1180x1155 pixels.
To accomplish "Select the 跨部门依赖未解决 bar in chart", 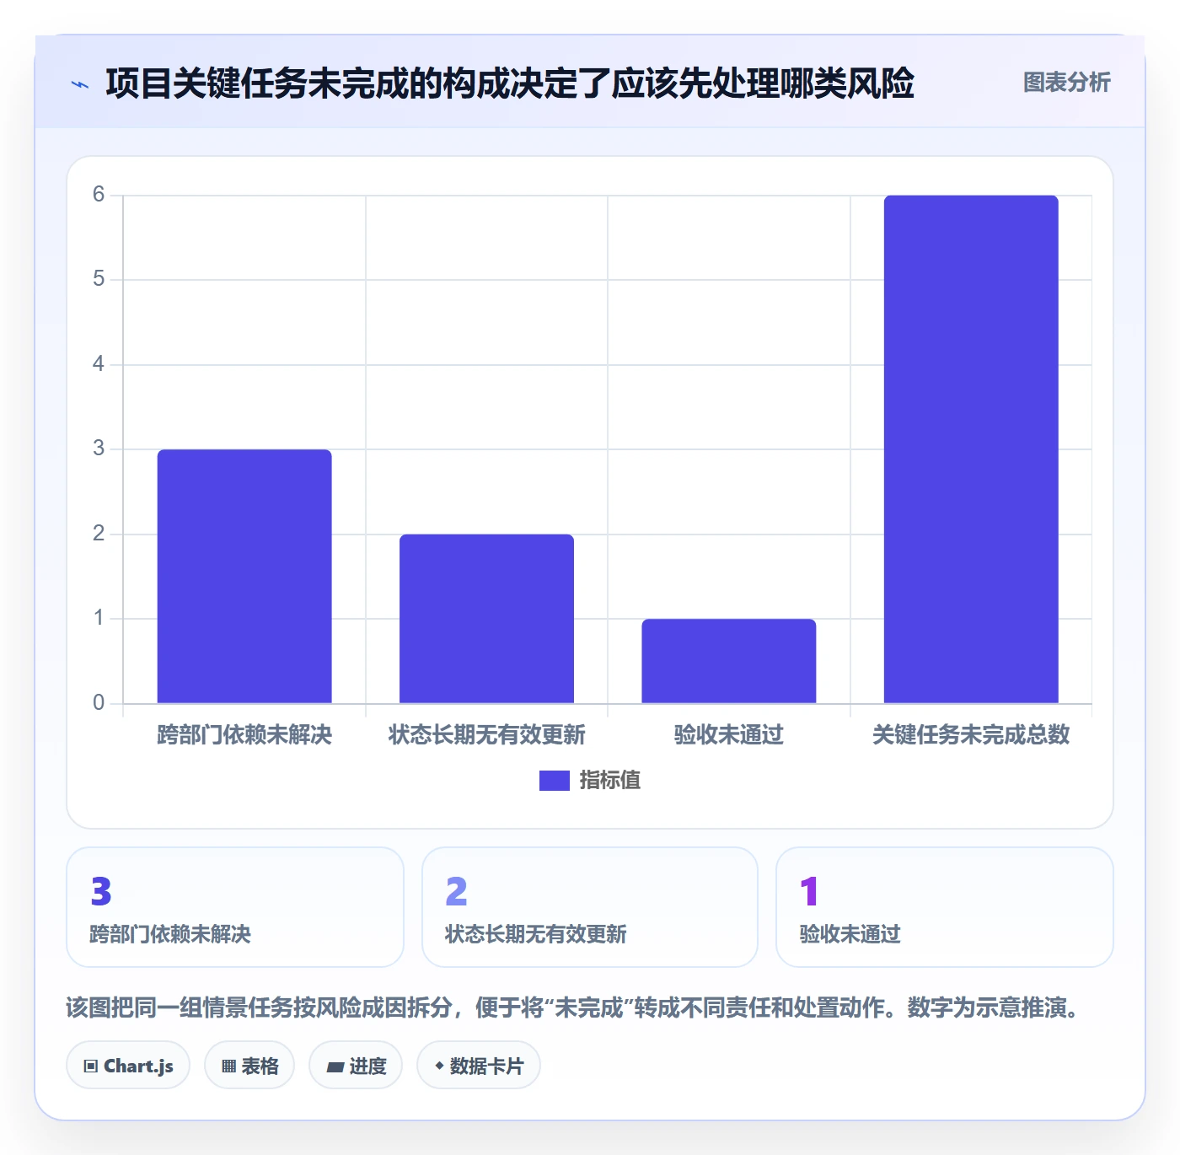I will [x=244, y=577].
